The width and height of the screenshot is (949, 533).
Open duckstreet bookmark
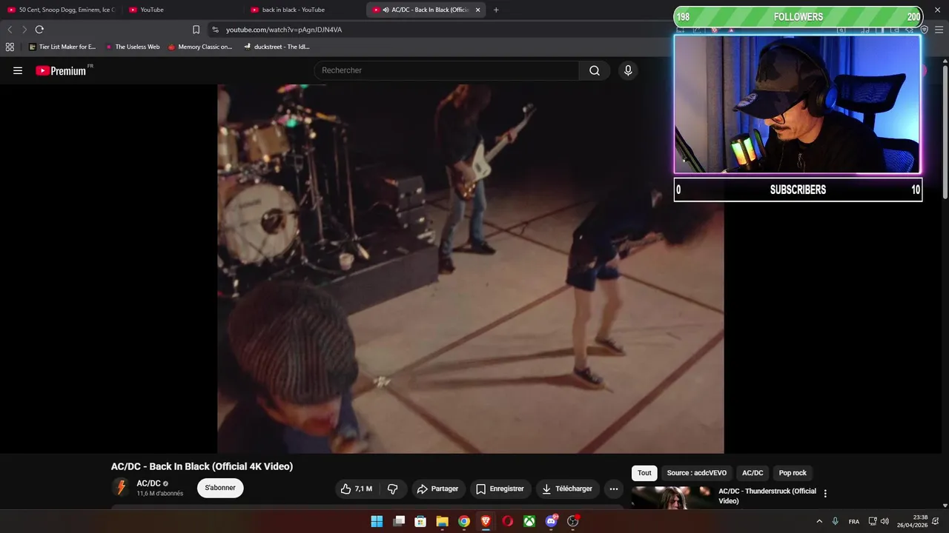(x=277, y=47)
